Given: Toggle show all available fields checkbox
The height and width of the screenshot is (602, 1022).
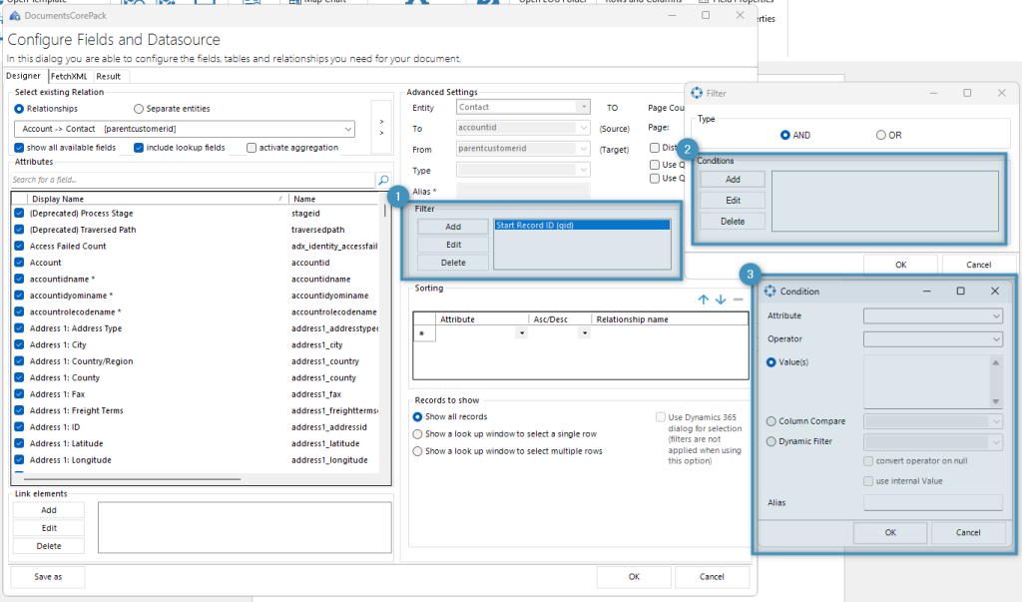Looking at the screenshot, I should coord(19,148).
